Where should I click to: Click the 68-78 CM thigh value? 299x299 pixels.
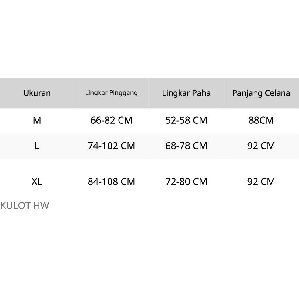tap(186, 146)
